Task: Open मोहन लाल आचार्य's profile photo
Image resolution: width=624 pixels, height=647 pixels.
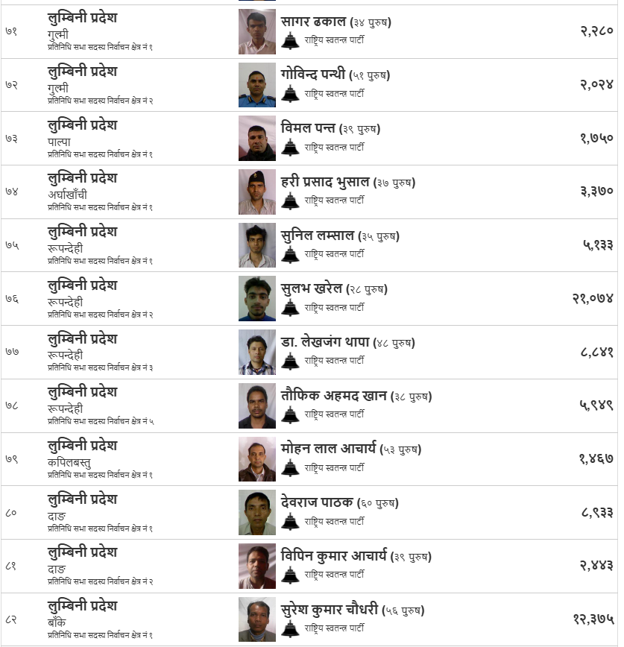Action: point(257,459)
